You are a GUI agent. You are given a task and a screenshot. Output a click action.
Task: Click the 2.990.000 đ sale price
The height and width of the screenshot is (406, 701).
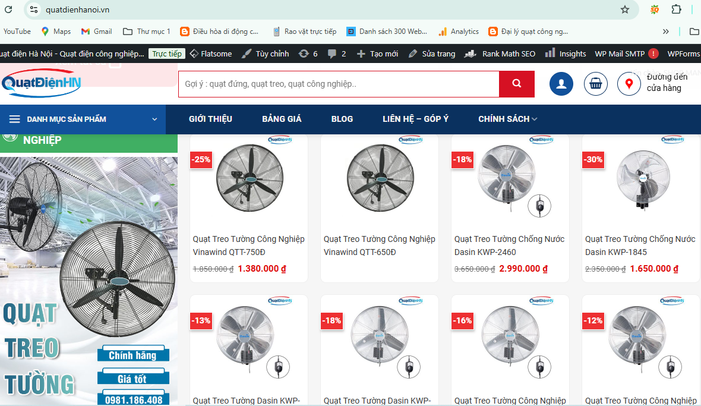coord(523,269)
